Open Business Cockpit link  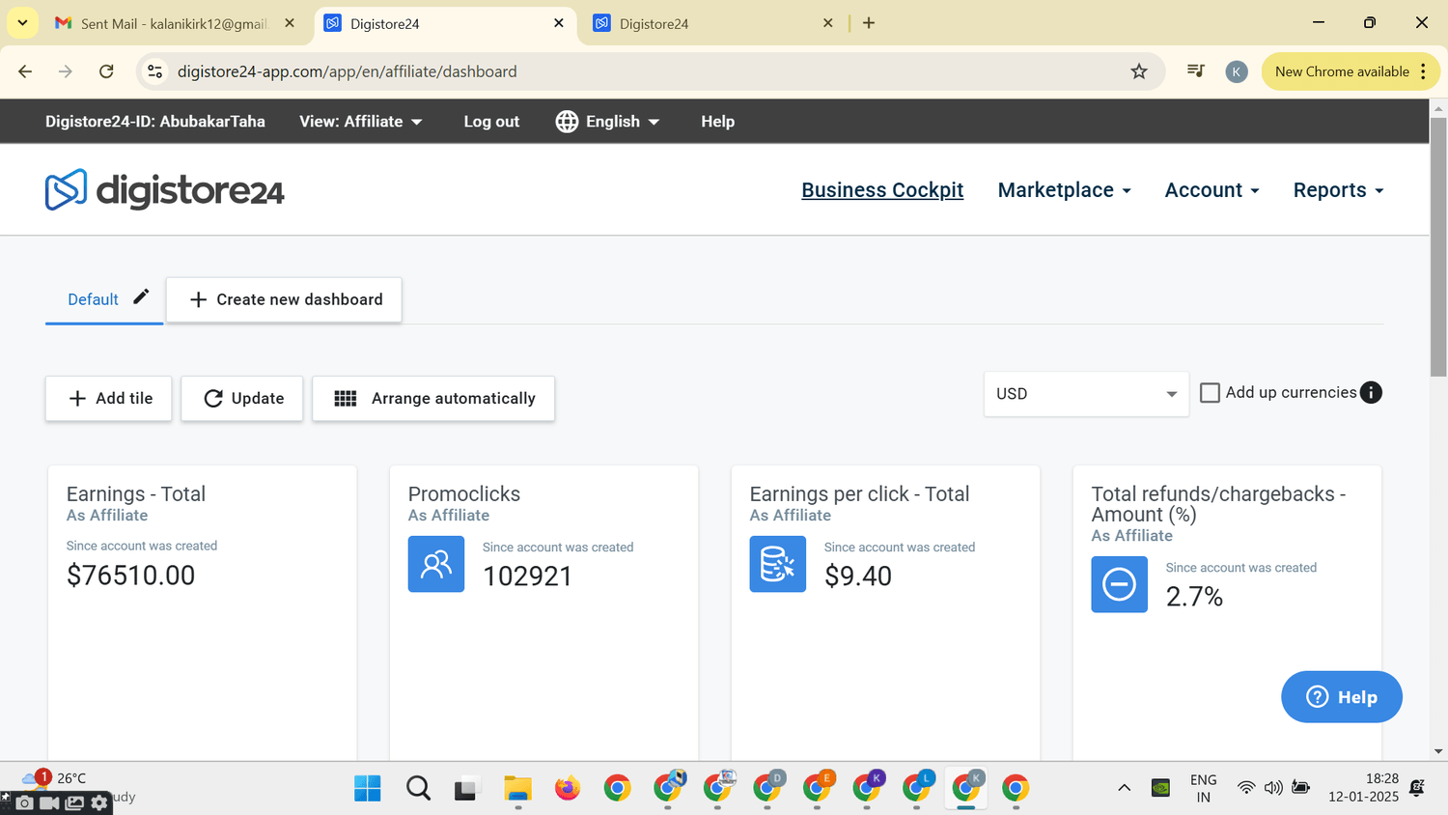pyautogui.click(x=882, y=190)
